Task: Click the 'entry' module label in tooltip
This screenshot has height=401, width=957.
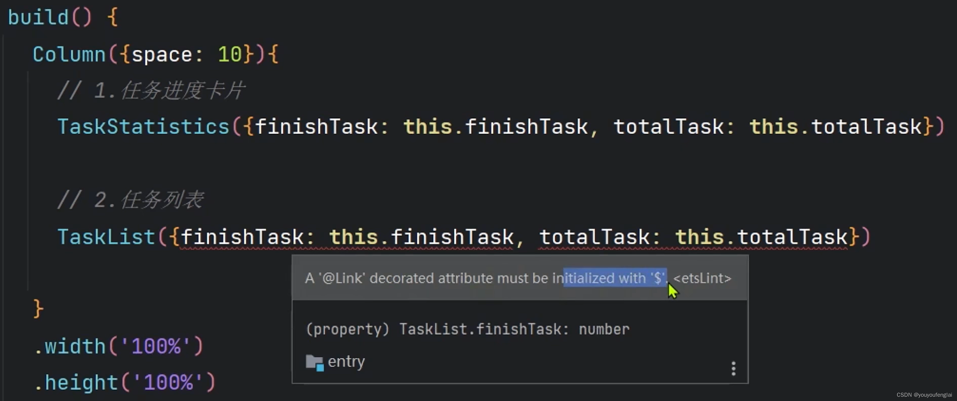Action: click(x=346, y=361)
